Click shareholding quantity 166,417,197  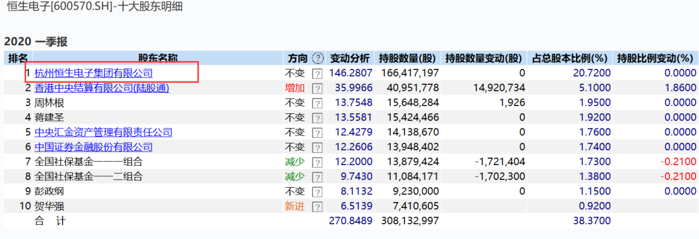pyautogui.click(x=410, y=73)
